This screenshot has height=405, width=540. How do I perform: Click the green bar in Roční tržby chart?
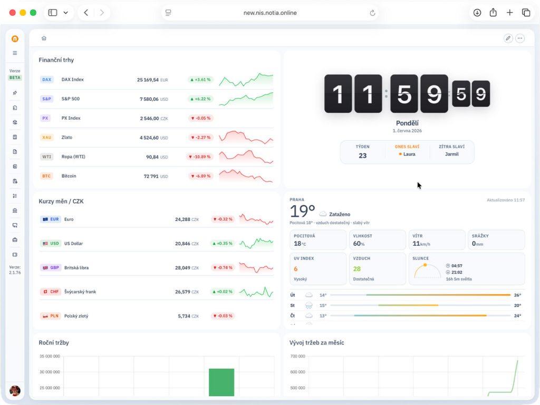pyautogui.click(x=221, y=382)
